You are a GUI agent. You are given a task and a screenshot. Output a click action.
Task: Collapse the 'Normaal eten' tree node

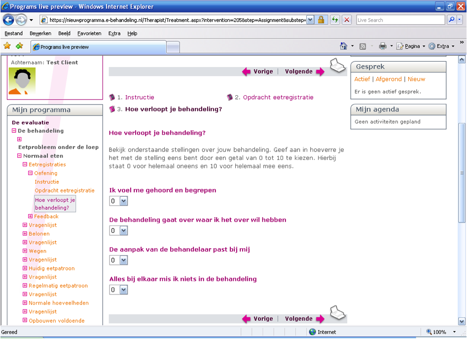(20, 156)
